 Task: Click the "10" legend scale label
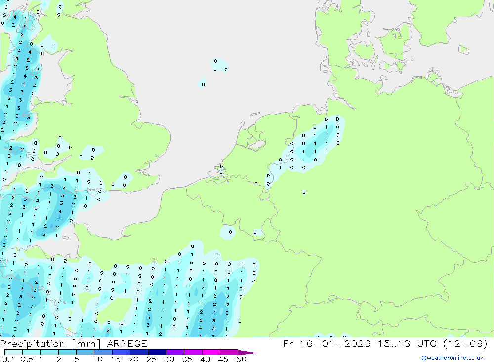(98, 359)
